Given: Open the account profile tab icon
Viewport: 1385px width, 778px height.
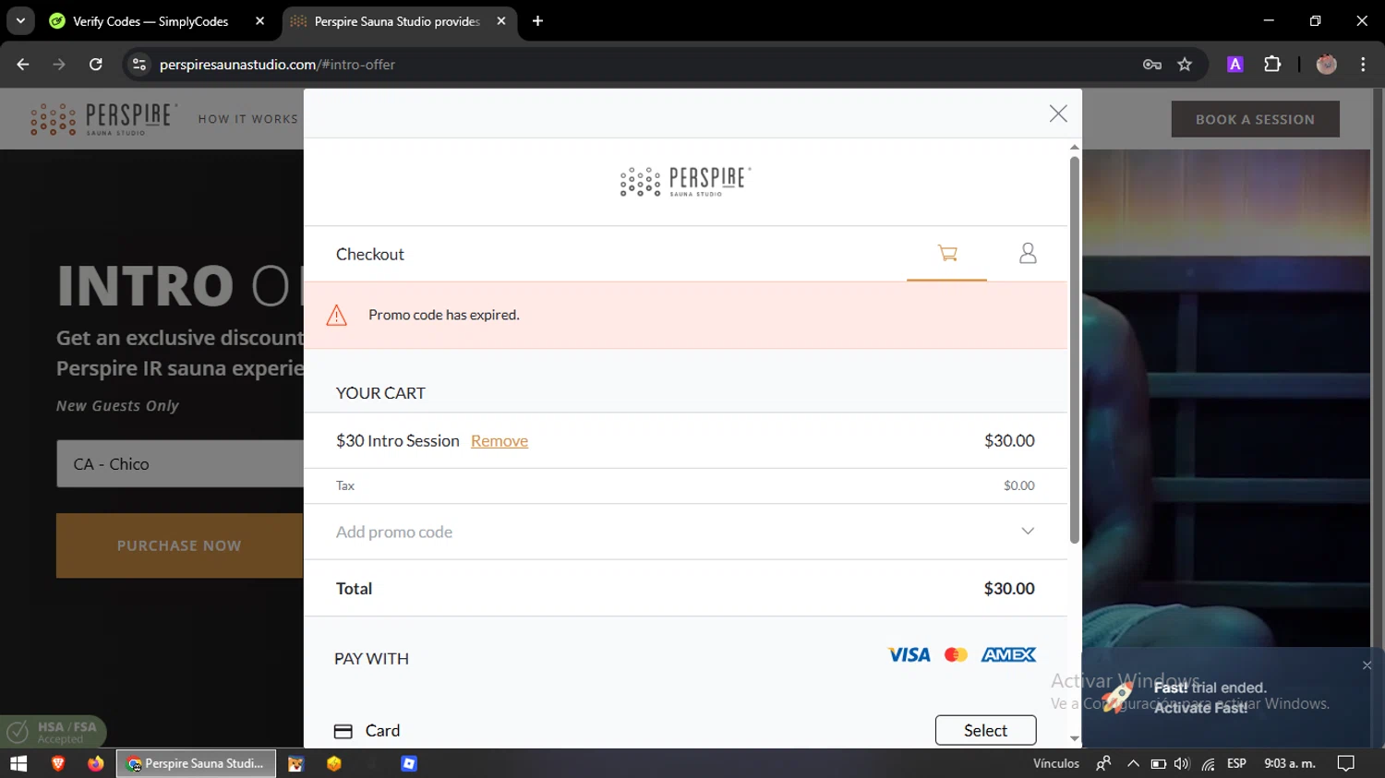Looking at the screenshot, I should click(x=1028, y=253).
